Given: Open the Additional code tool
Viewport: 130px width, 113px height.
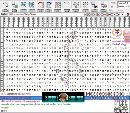Looking at the screenshot, I should click(x=58, y=5).
